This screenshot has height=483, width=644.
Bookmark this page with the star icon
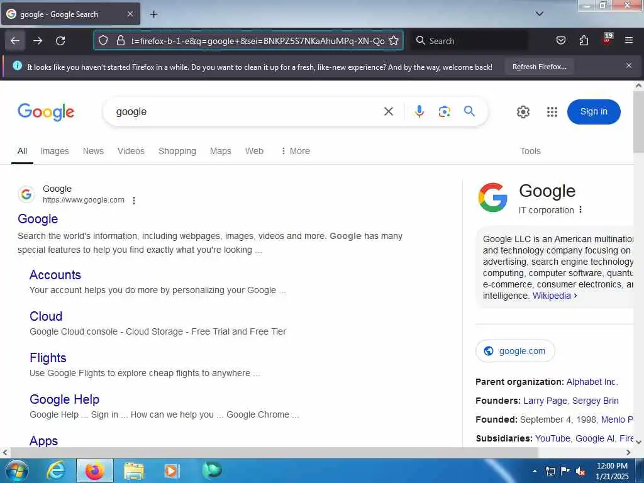(394, 41)
